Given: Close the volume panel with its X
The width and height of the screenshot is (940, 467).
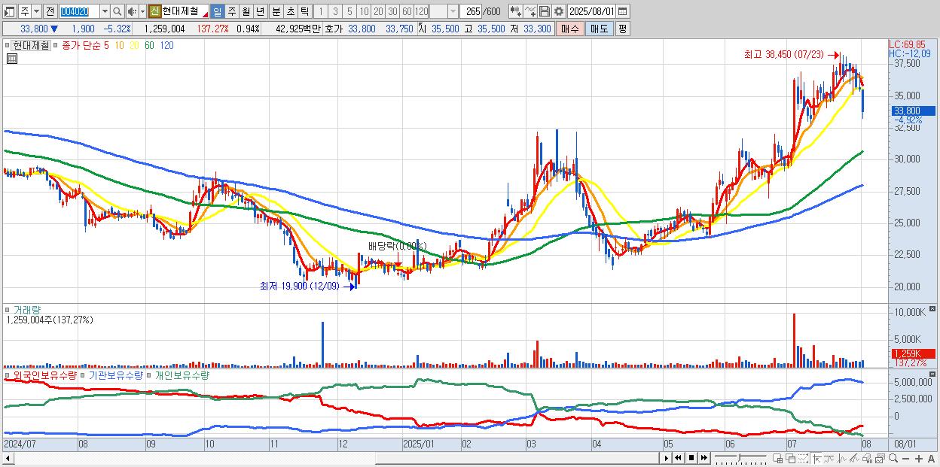Looking at the screenshot, I should 932,309.
